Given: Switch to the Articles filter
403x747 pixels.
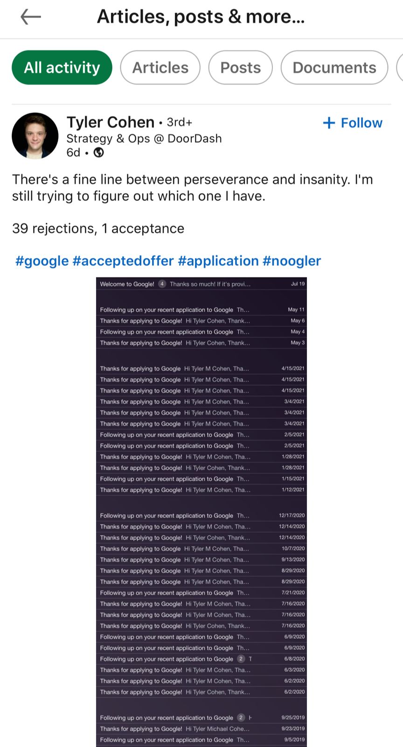Looking at the screenshot, I should click(x=160, y=68).
